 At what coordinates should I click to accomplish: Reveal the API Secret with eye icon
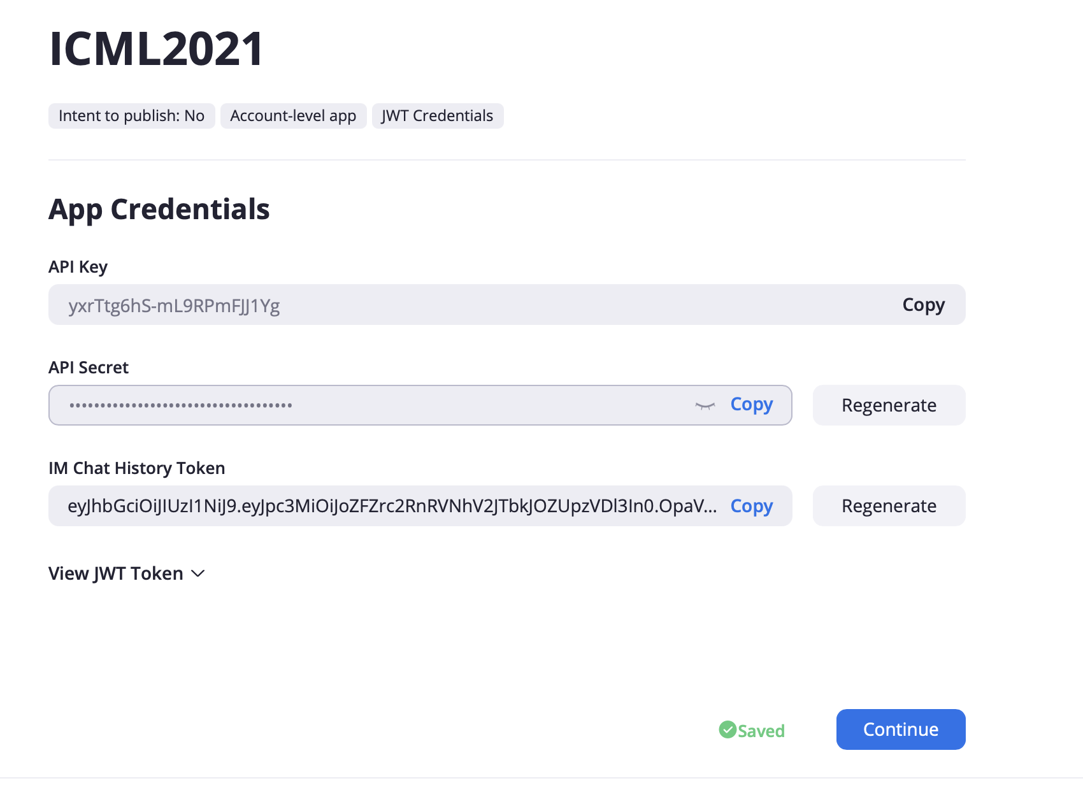click(x=705, y=405)
